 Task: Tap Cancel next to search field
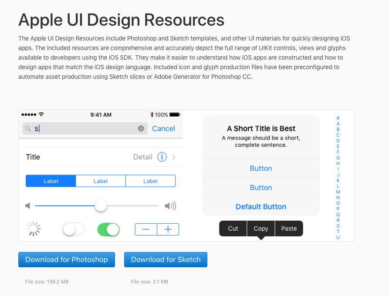pos(163,128)
